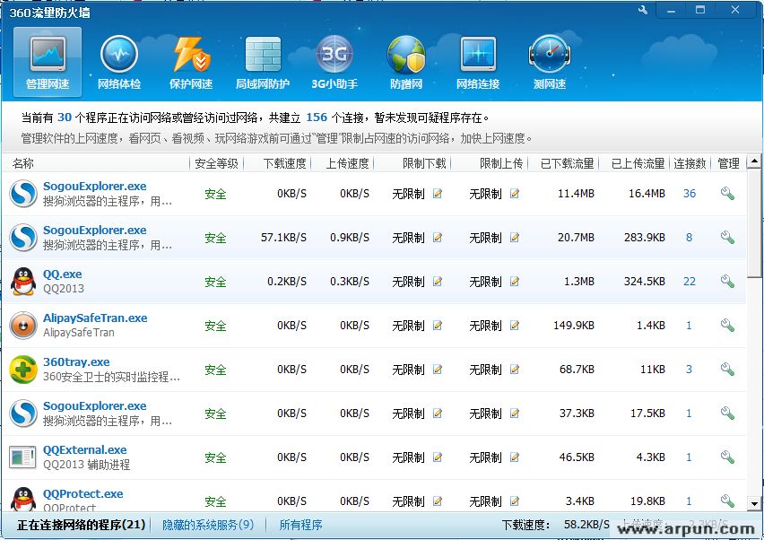Open the title bar dropdown menu arrow
This screenshot has width=764, height=540.
(x=667, y=10)
